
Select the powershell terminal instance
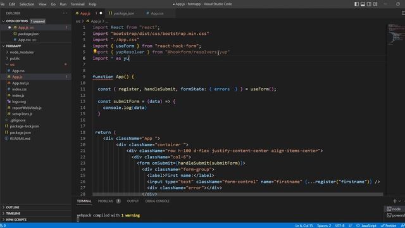396,215
